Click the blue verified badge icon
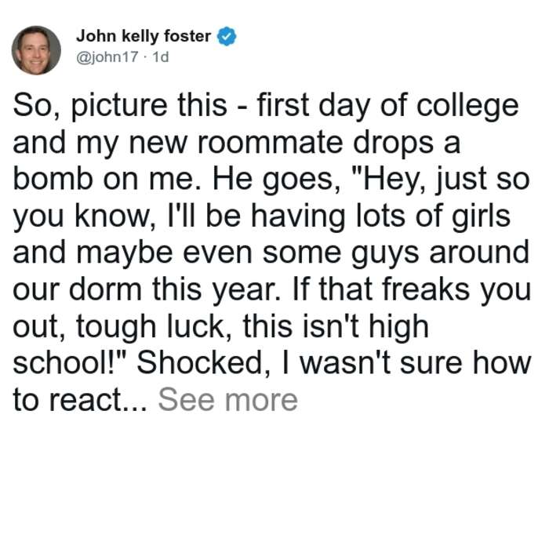The height and width of the screenshot is (549, 549). (x=227, y=36)
